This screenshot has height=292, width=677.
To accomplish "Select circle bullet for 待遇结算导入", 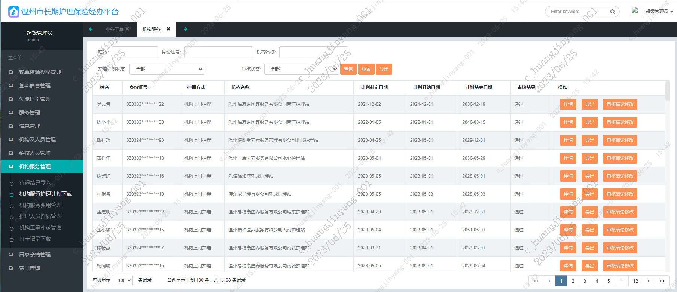I will pyautogui.click(x=12, y=183).
